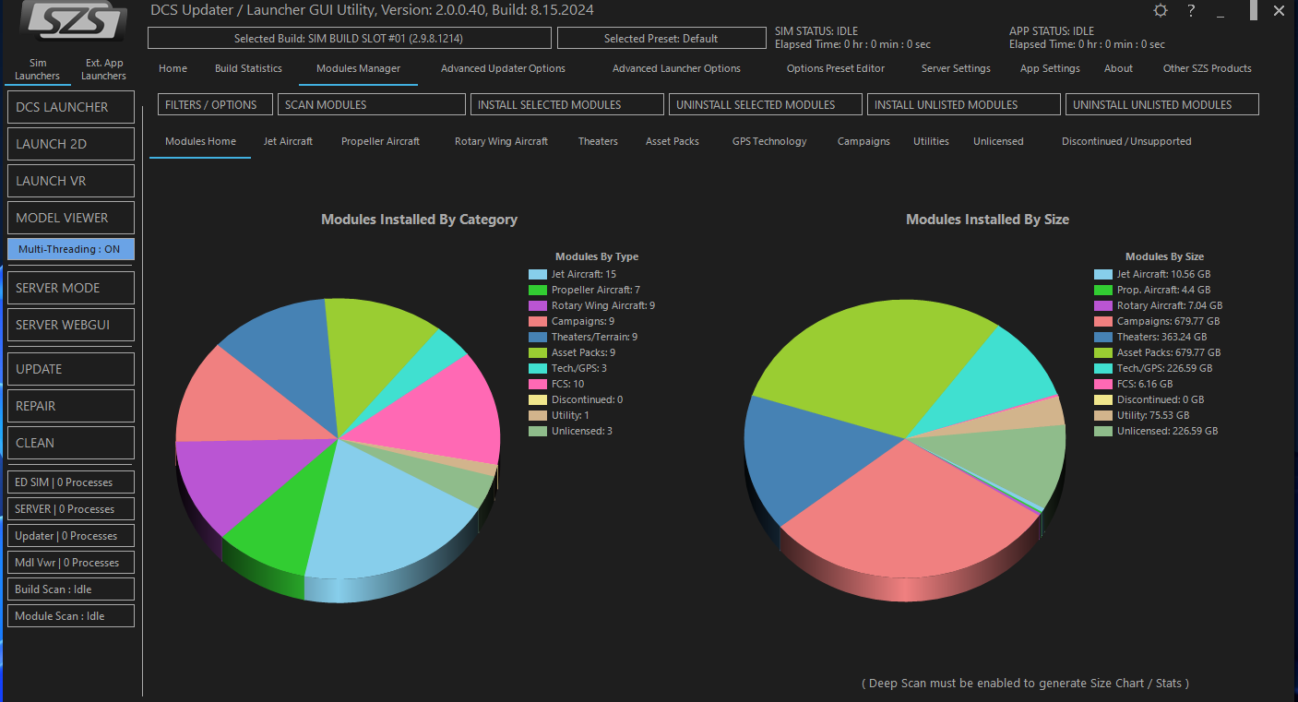Open Advanced Updater Options tab
The image size is (1298, 702).
point(503,68)
